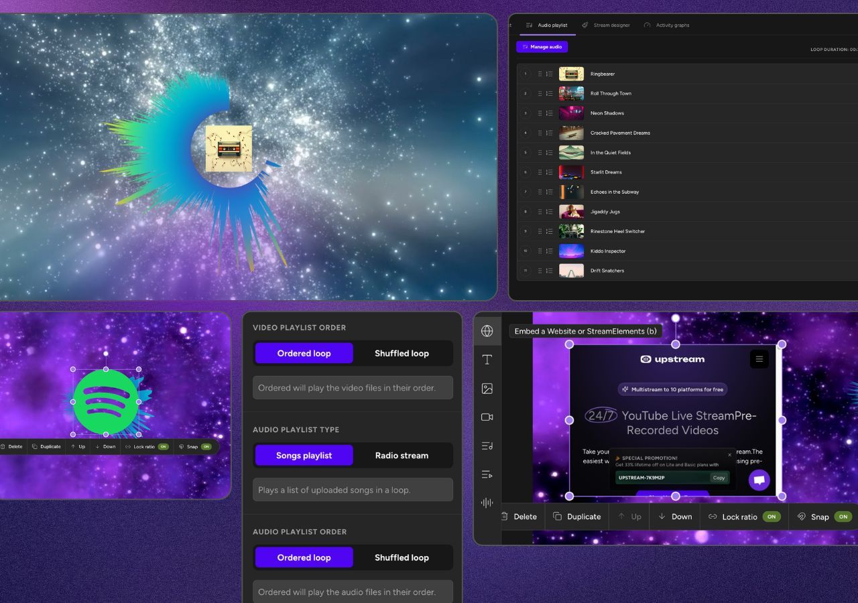Click the Manage audio button
This screenshot has height=603, width=858.
click(542, 47)
